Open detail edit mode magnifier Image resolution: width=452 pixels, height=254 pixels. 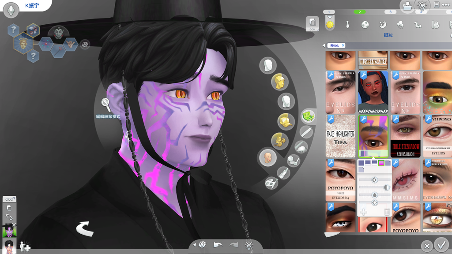[106, 105]
